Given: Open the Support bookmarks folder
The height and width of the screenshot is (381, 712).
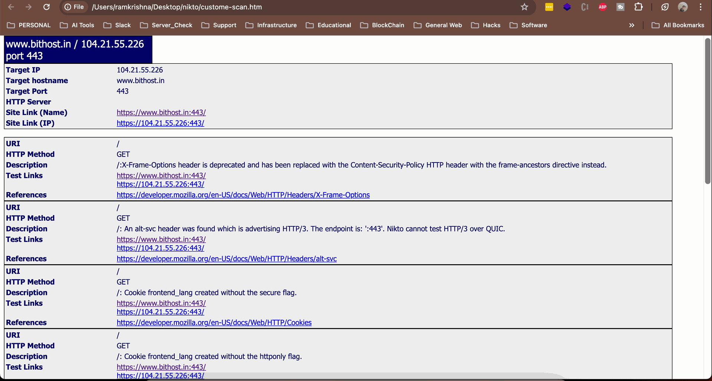Looking at the screenshot, I should coord(219,25).
